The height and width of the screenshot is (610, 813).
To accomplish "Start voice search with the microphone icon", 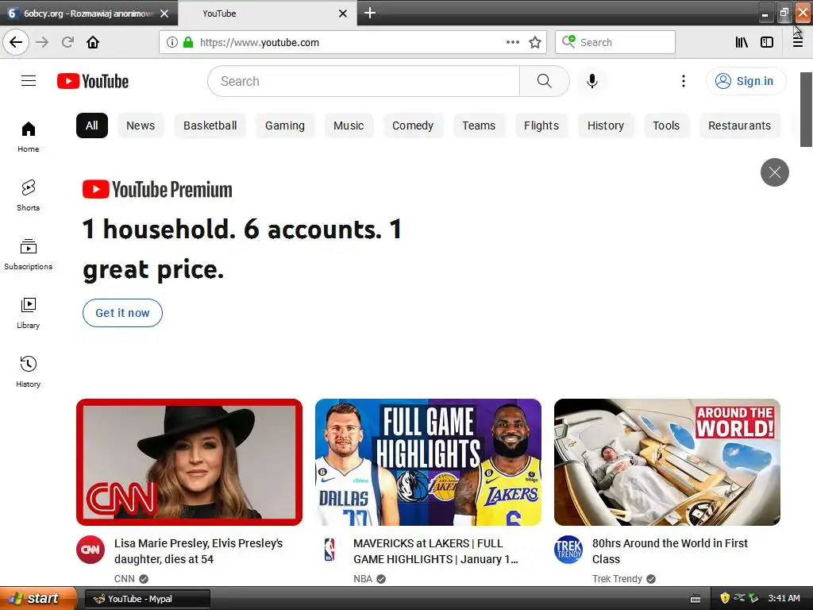I will (592, 81).
